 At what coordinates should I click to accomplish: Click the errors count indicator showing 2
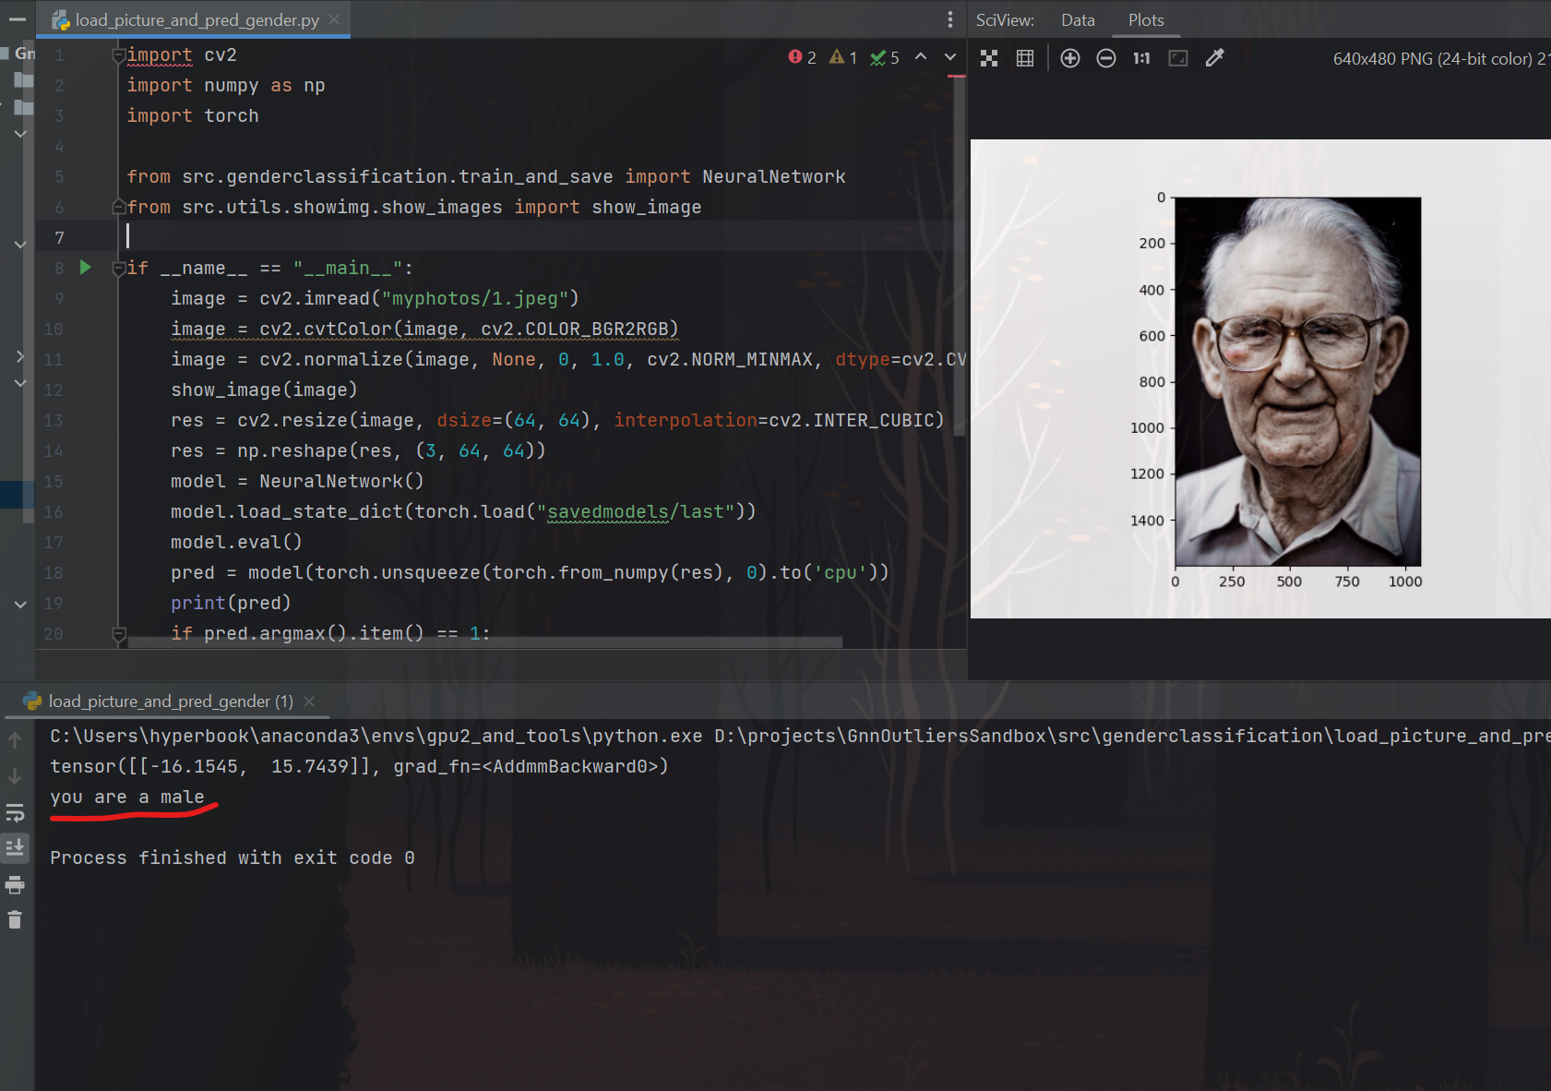pos(802,57)
